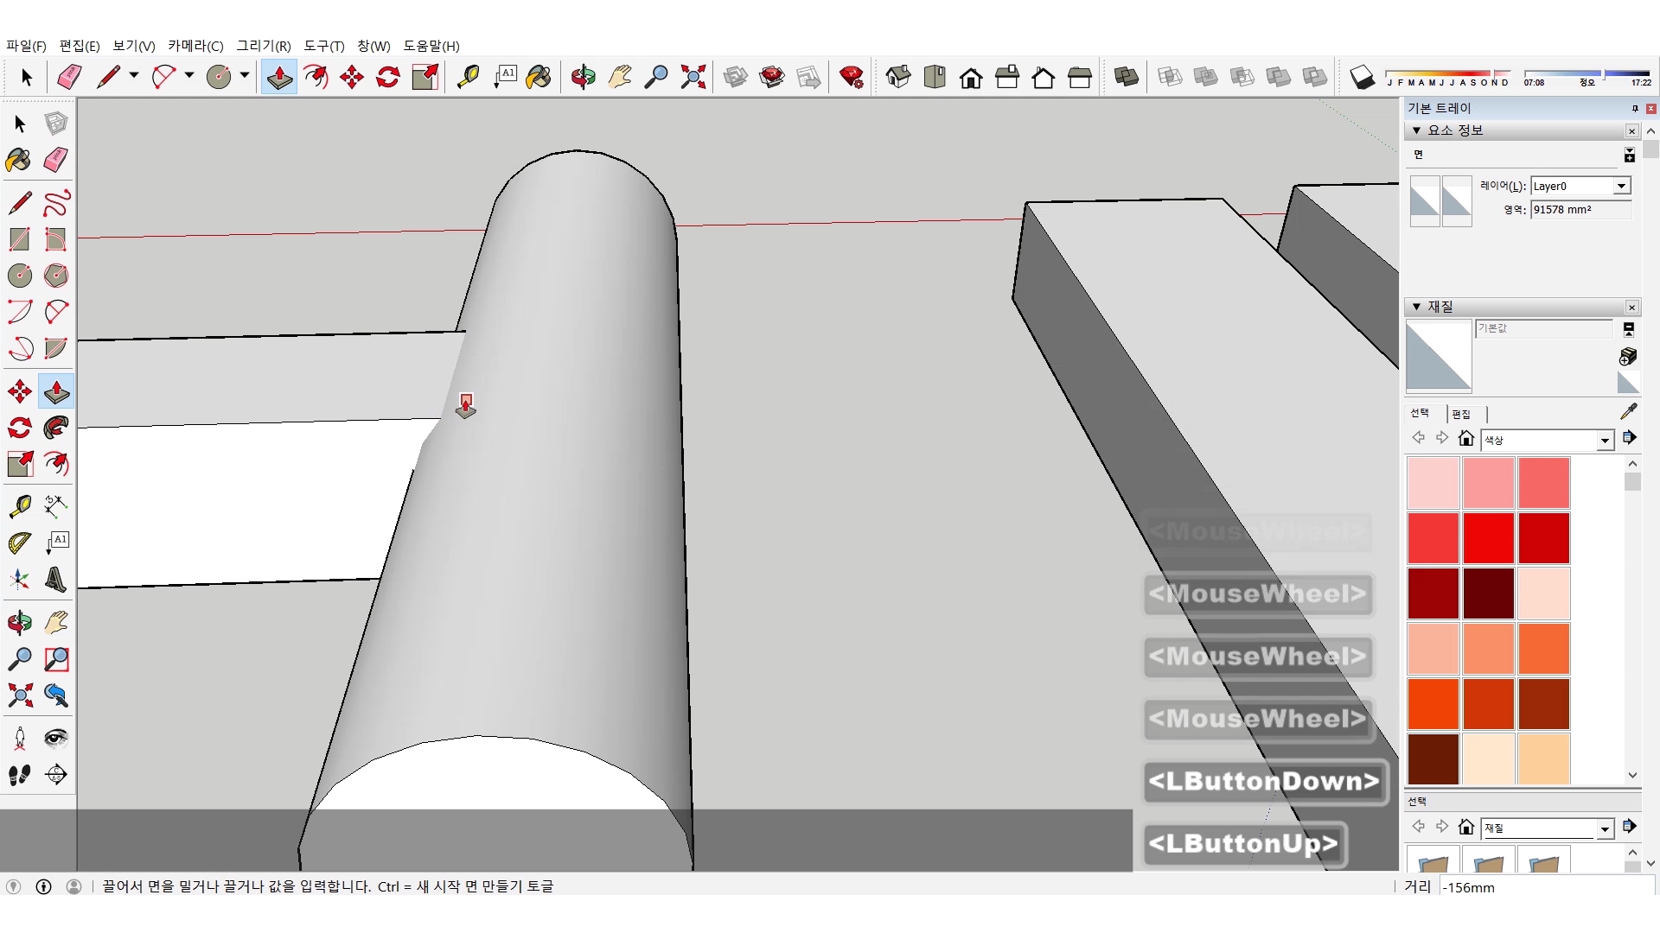Click the eyedropper sample paint icon
The width and height of the screenshot is (1660, 933).
click(1628, 411)
